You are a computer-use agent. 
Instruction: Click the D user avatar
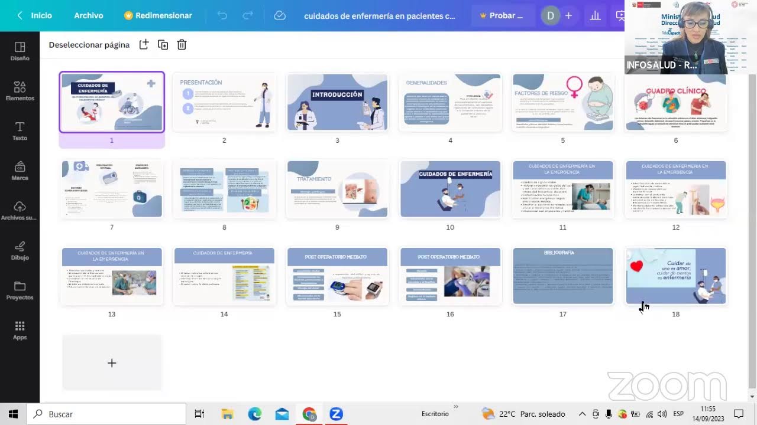(x=550, y=15)
